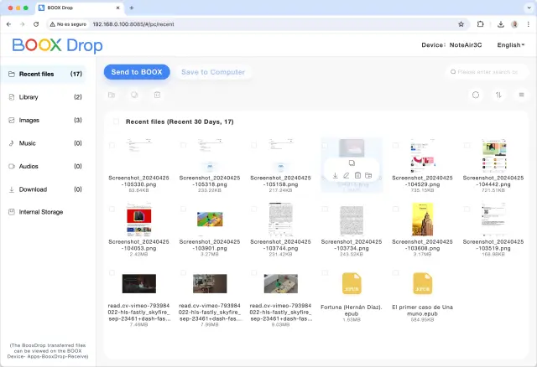Bookmark this page with the star icon
Screen dimensions: 537x367
461,24
